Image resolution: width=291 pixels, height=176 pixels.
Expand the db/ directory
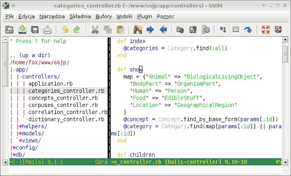(x=14, y=155)
